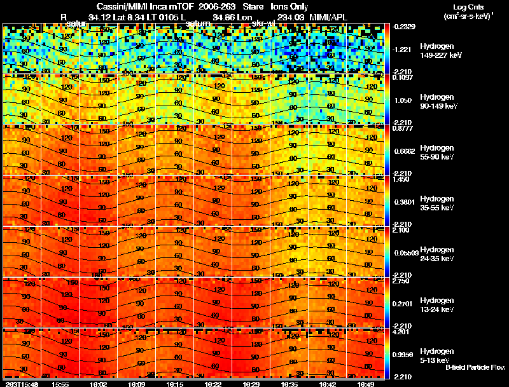Click the 0.8777 colorbar value
The width and height of the screenshot is (509, 387).
[x=403, y=128]
